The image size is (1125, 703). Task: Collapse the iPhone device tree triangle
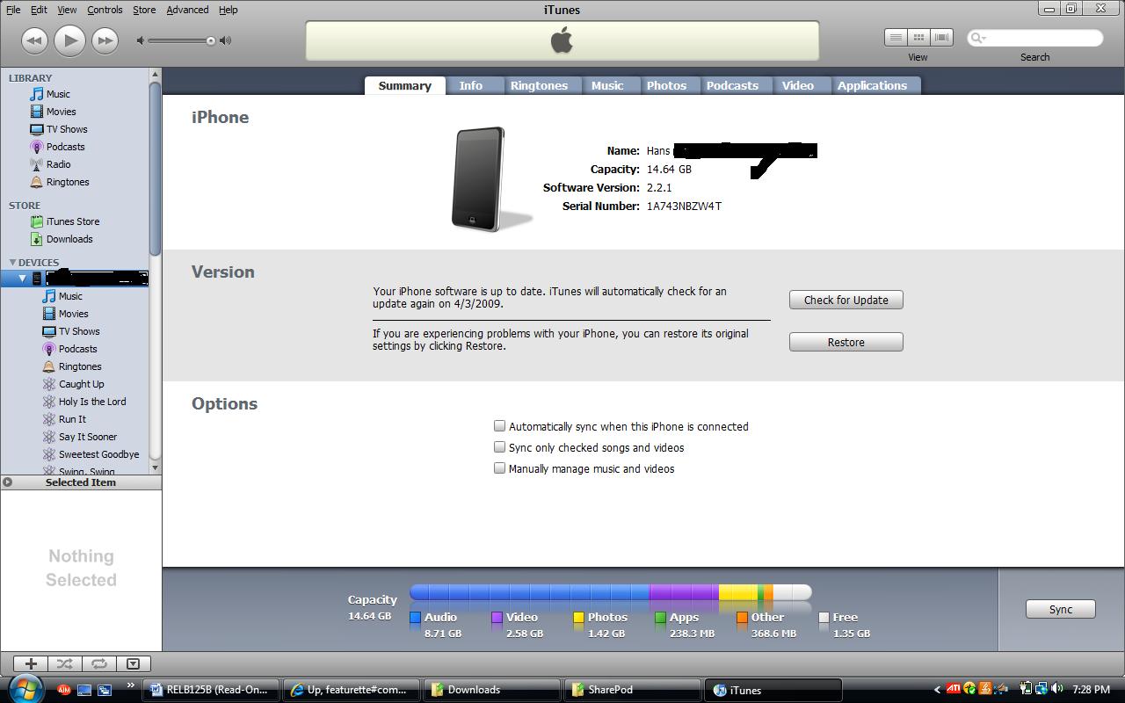coord(23,279)
